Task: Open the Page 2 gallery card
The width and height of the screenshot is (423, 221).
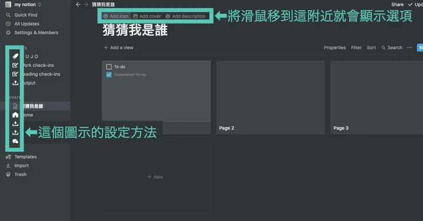Action: click(x=270, y=97)
